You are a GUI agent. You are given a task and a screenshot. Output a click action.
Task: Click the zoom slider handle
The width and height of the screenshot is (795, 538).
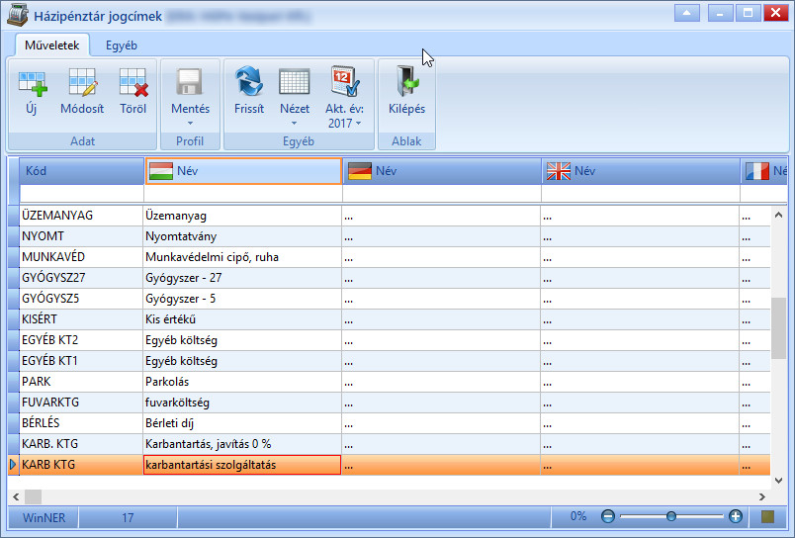(x=670, y=516)
